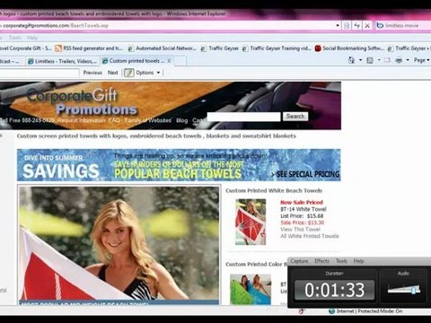Click the site Search button
Screen dimensions: 431x323
point(295,117)
